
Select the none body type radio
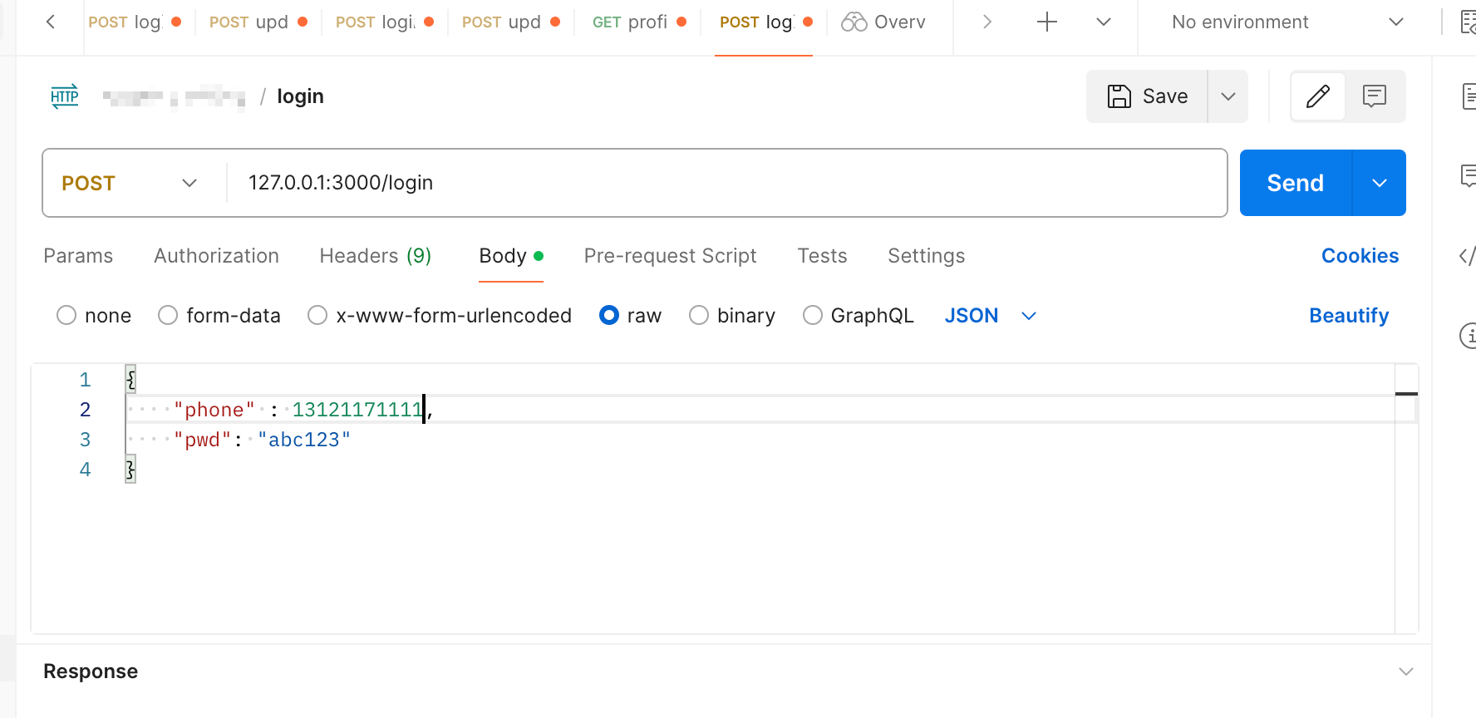[x=66, y=316]
